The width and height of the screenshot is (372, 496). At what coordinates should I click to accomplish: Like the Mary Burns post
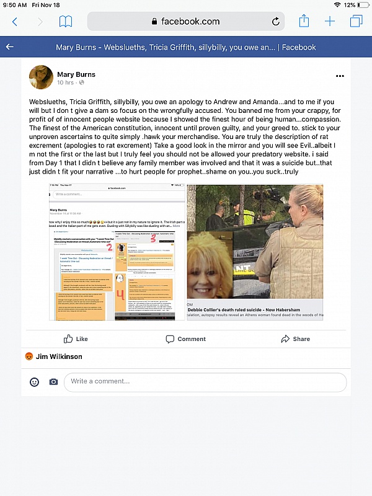(76, 339)
